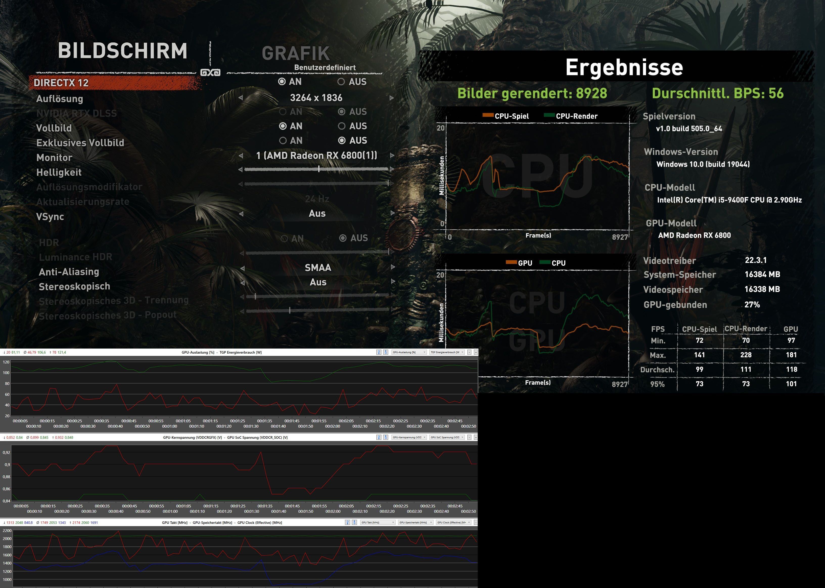825x588 pixels.
Task: Click the Vollbild setting label
Action: (x=54, y=128)
